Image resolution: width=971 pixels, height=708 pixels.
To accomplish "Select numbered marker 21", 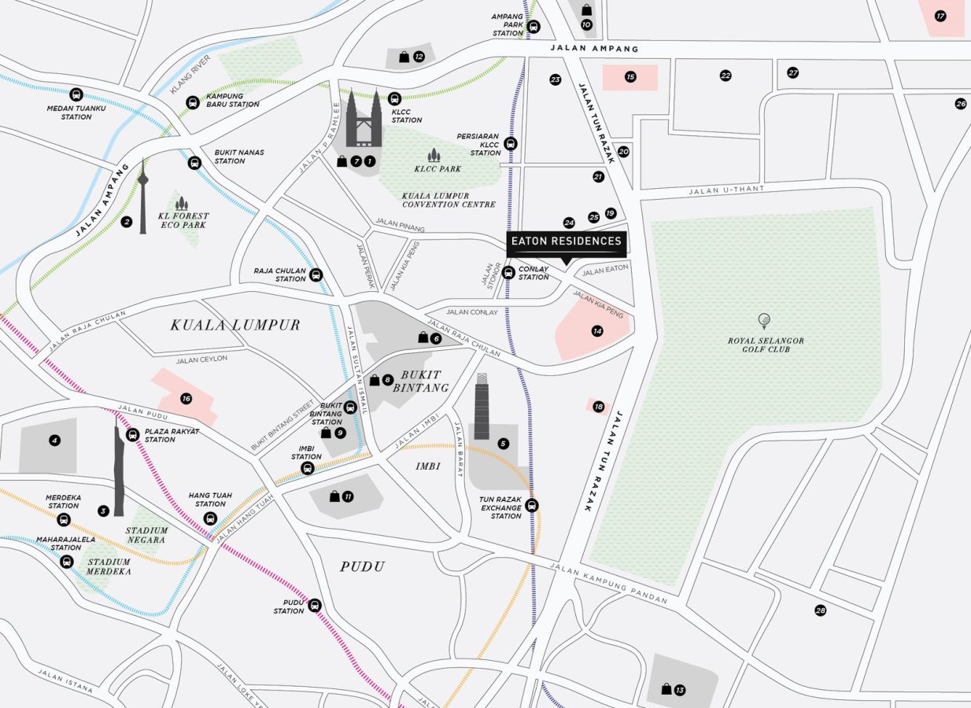I will point(598,177).
